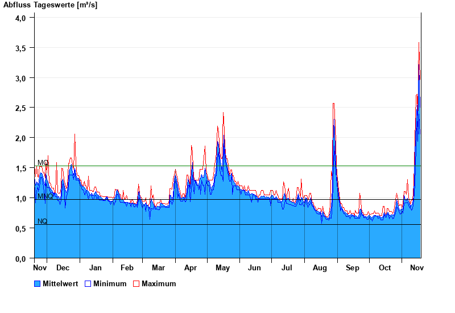Click the white Minimum legend box
The width and height of the screenshot is (455, 313).
88,283
